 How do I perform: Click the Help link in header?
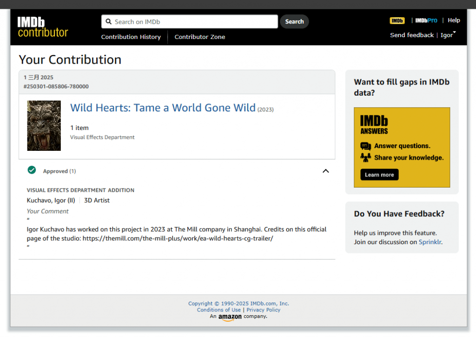click(454, 20)
